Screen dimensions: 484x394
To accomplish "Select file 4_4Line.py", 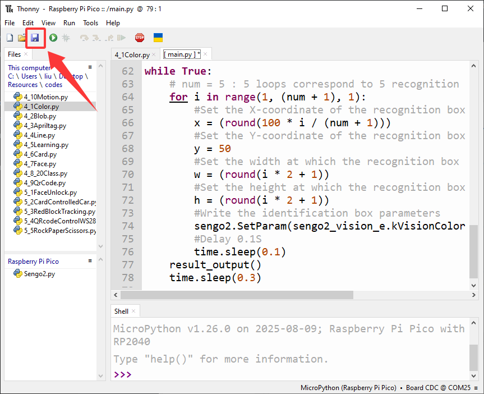I will pyautogui.click(x=39, y=135).
